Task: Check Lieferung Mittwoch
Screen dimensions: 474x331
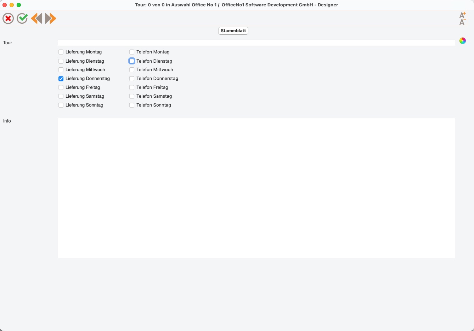Action: tap(61, 70)
